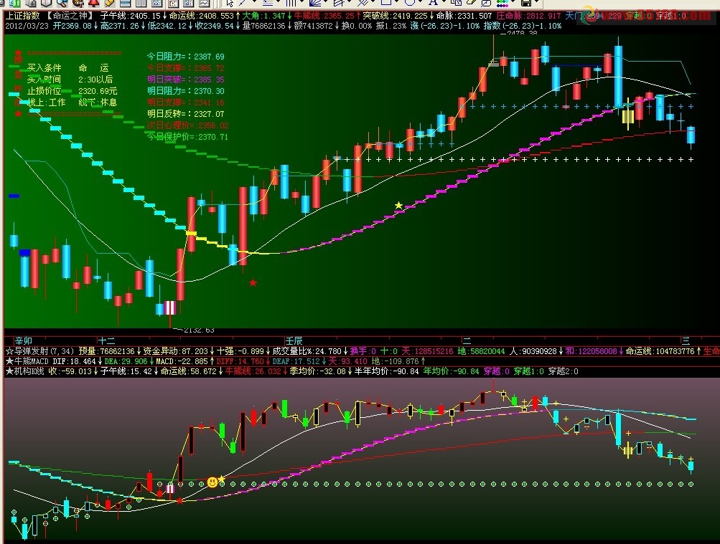The height and width of the screenshot is (544, 720).
Task: Click the yellow star marker on the magenta line
Action: (x=398, y=206)
